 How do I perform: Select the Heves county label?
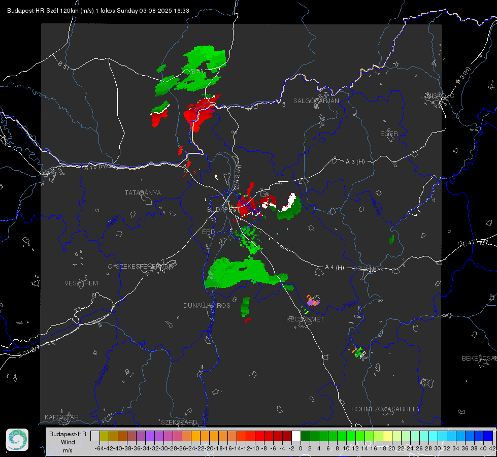click(375, 206)
